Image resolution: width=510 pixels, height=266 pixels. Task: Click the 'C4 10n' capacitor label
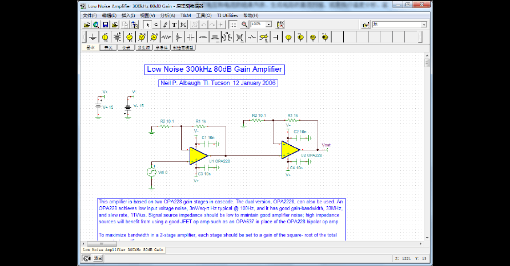pos(296,167)
